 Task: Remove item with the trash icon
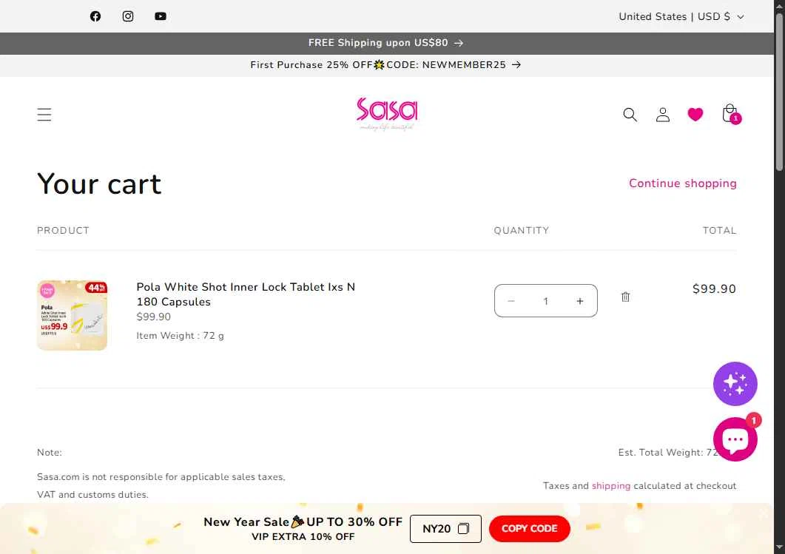[625, 297]
